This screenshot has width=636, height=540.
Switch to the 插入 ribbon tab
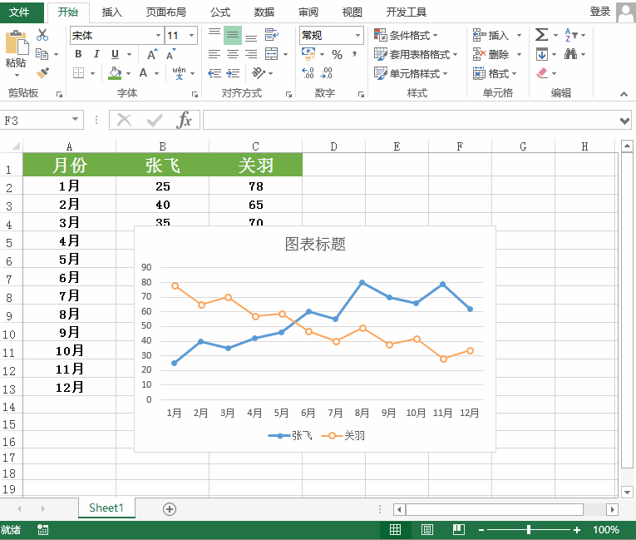(x=112, y=12)
